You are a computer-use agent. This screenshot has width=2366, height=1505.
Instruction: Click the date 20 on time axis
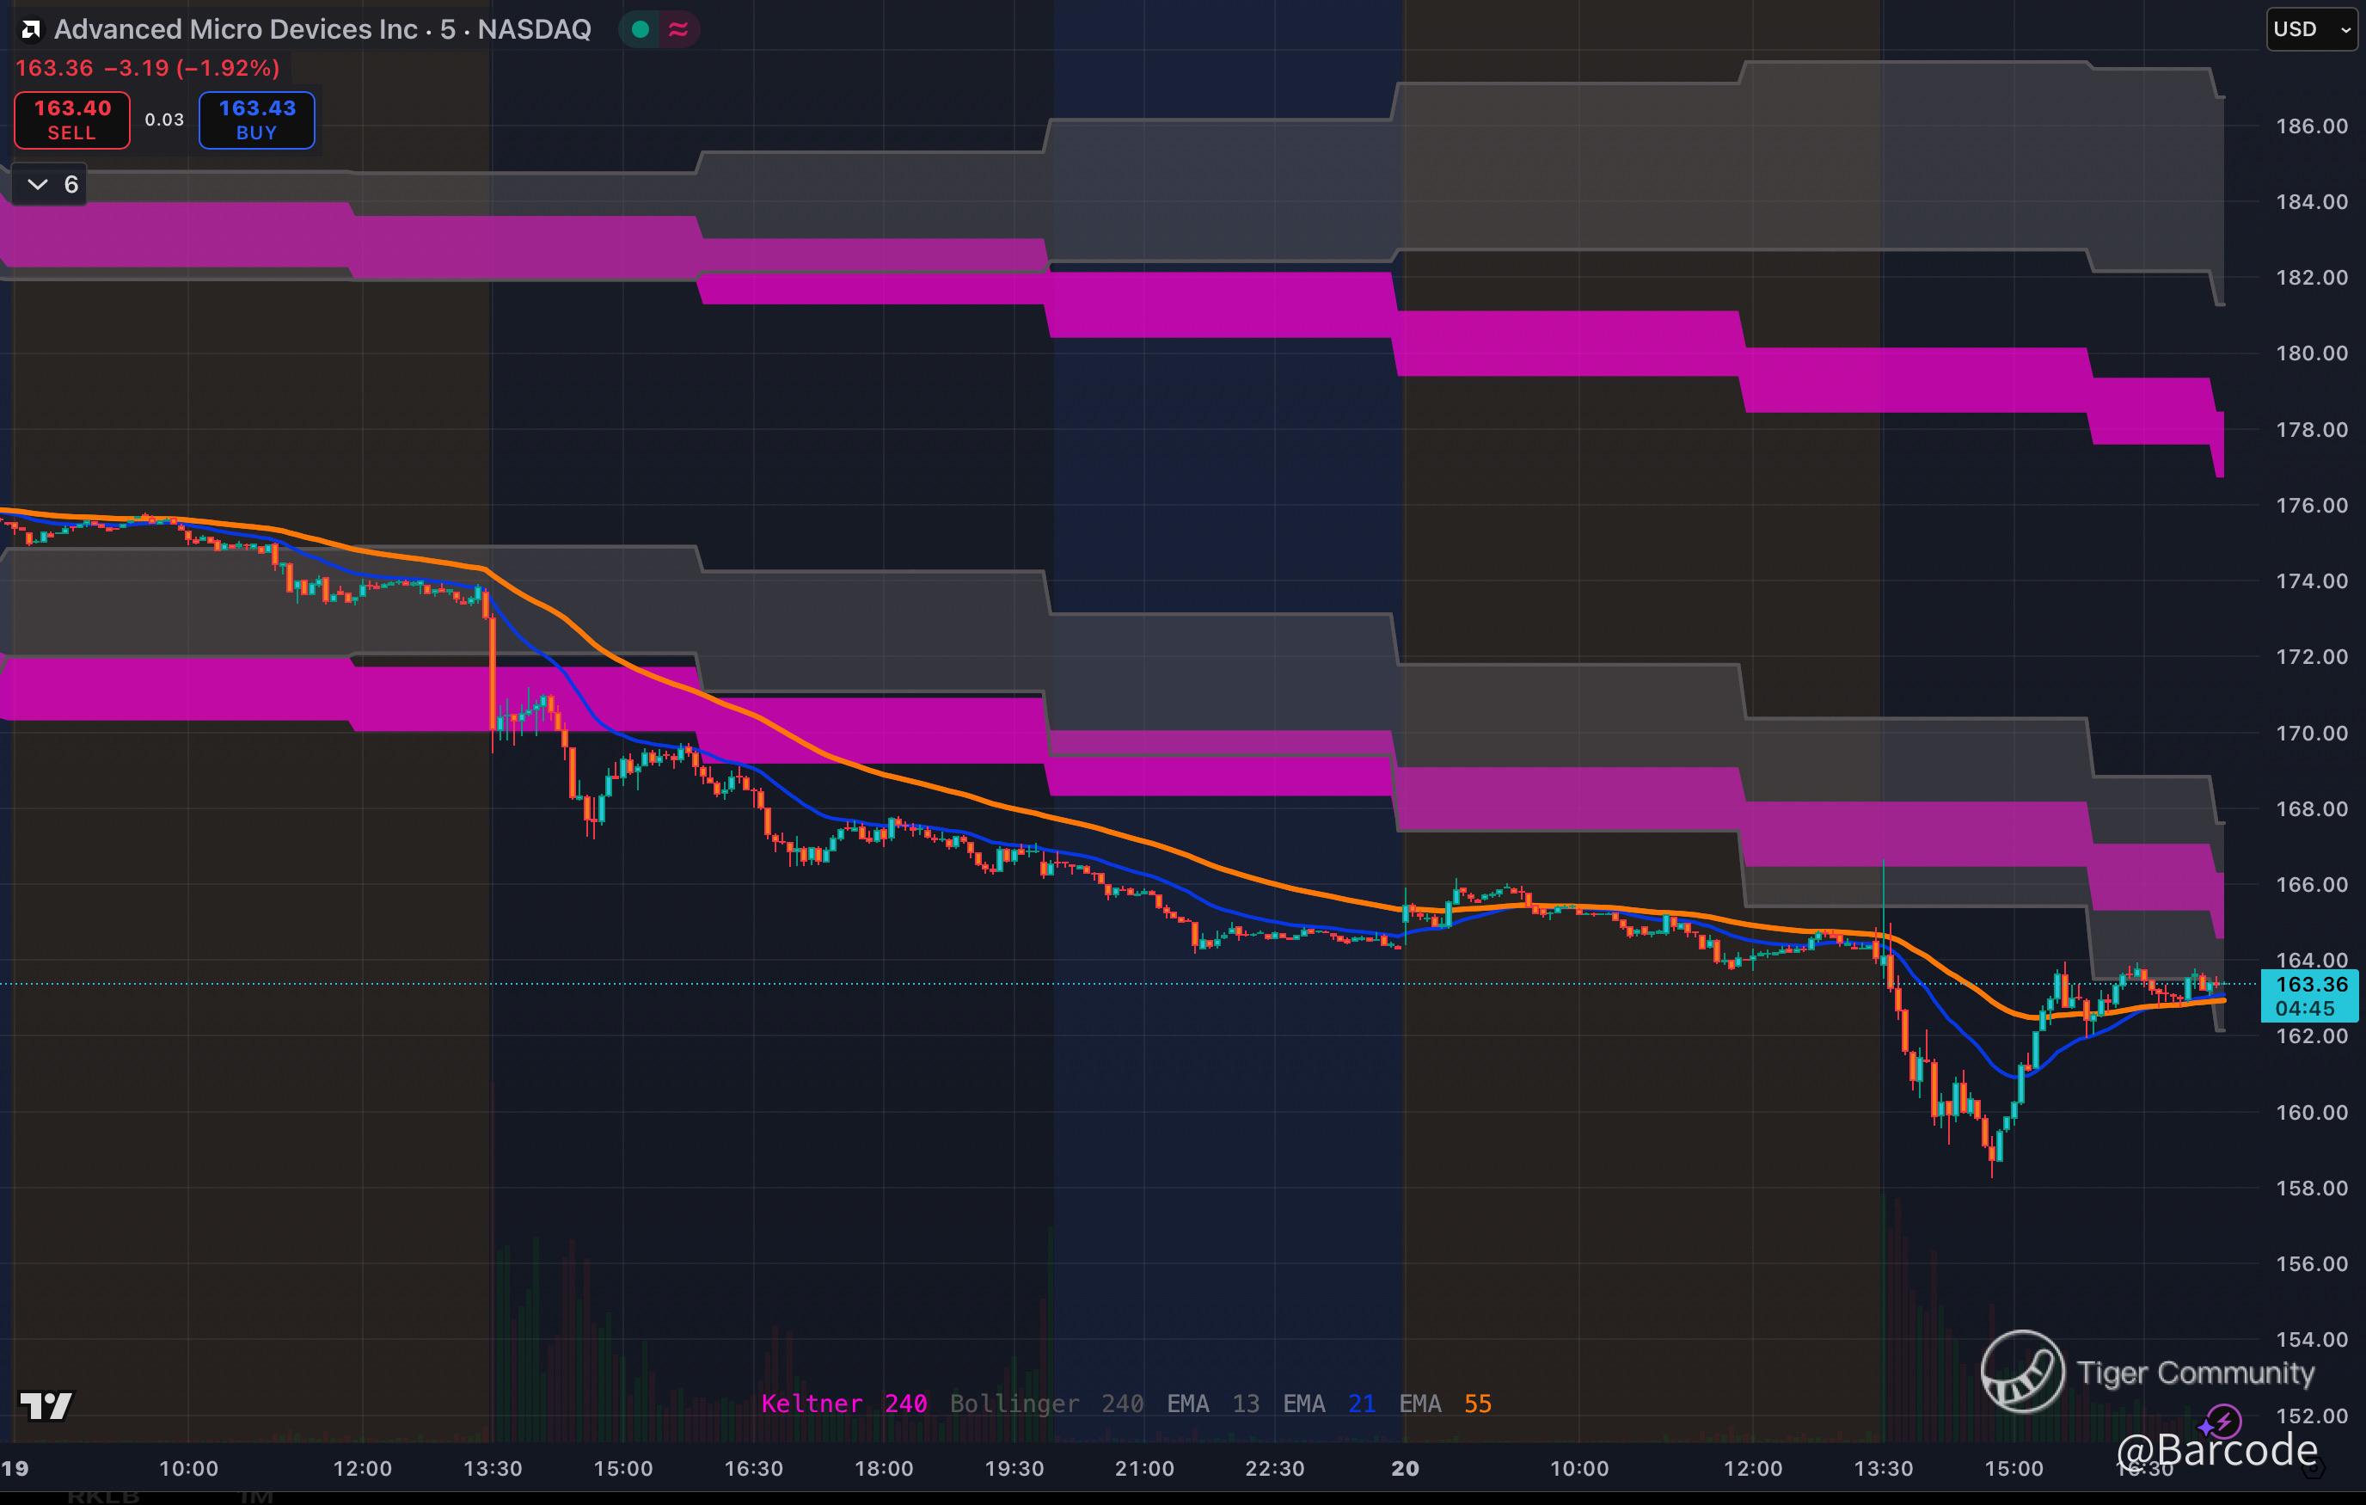[x=1404, y=1469]
